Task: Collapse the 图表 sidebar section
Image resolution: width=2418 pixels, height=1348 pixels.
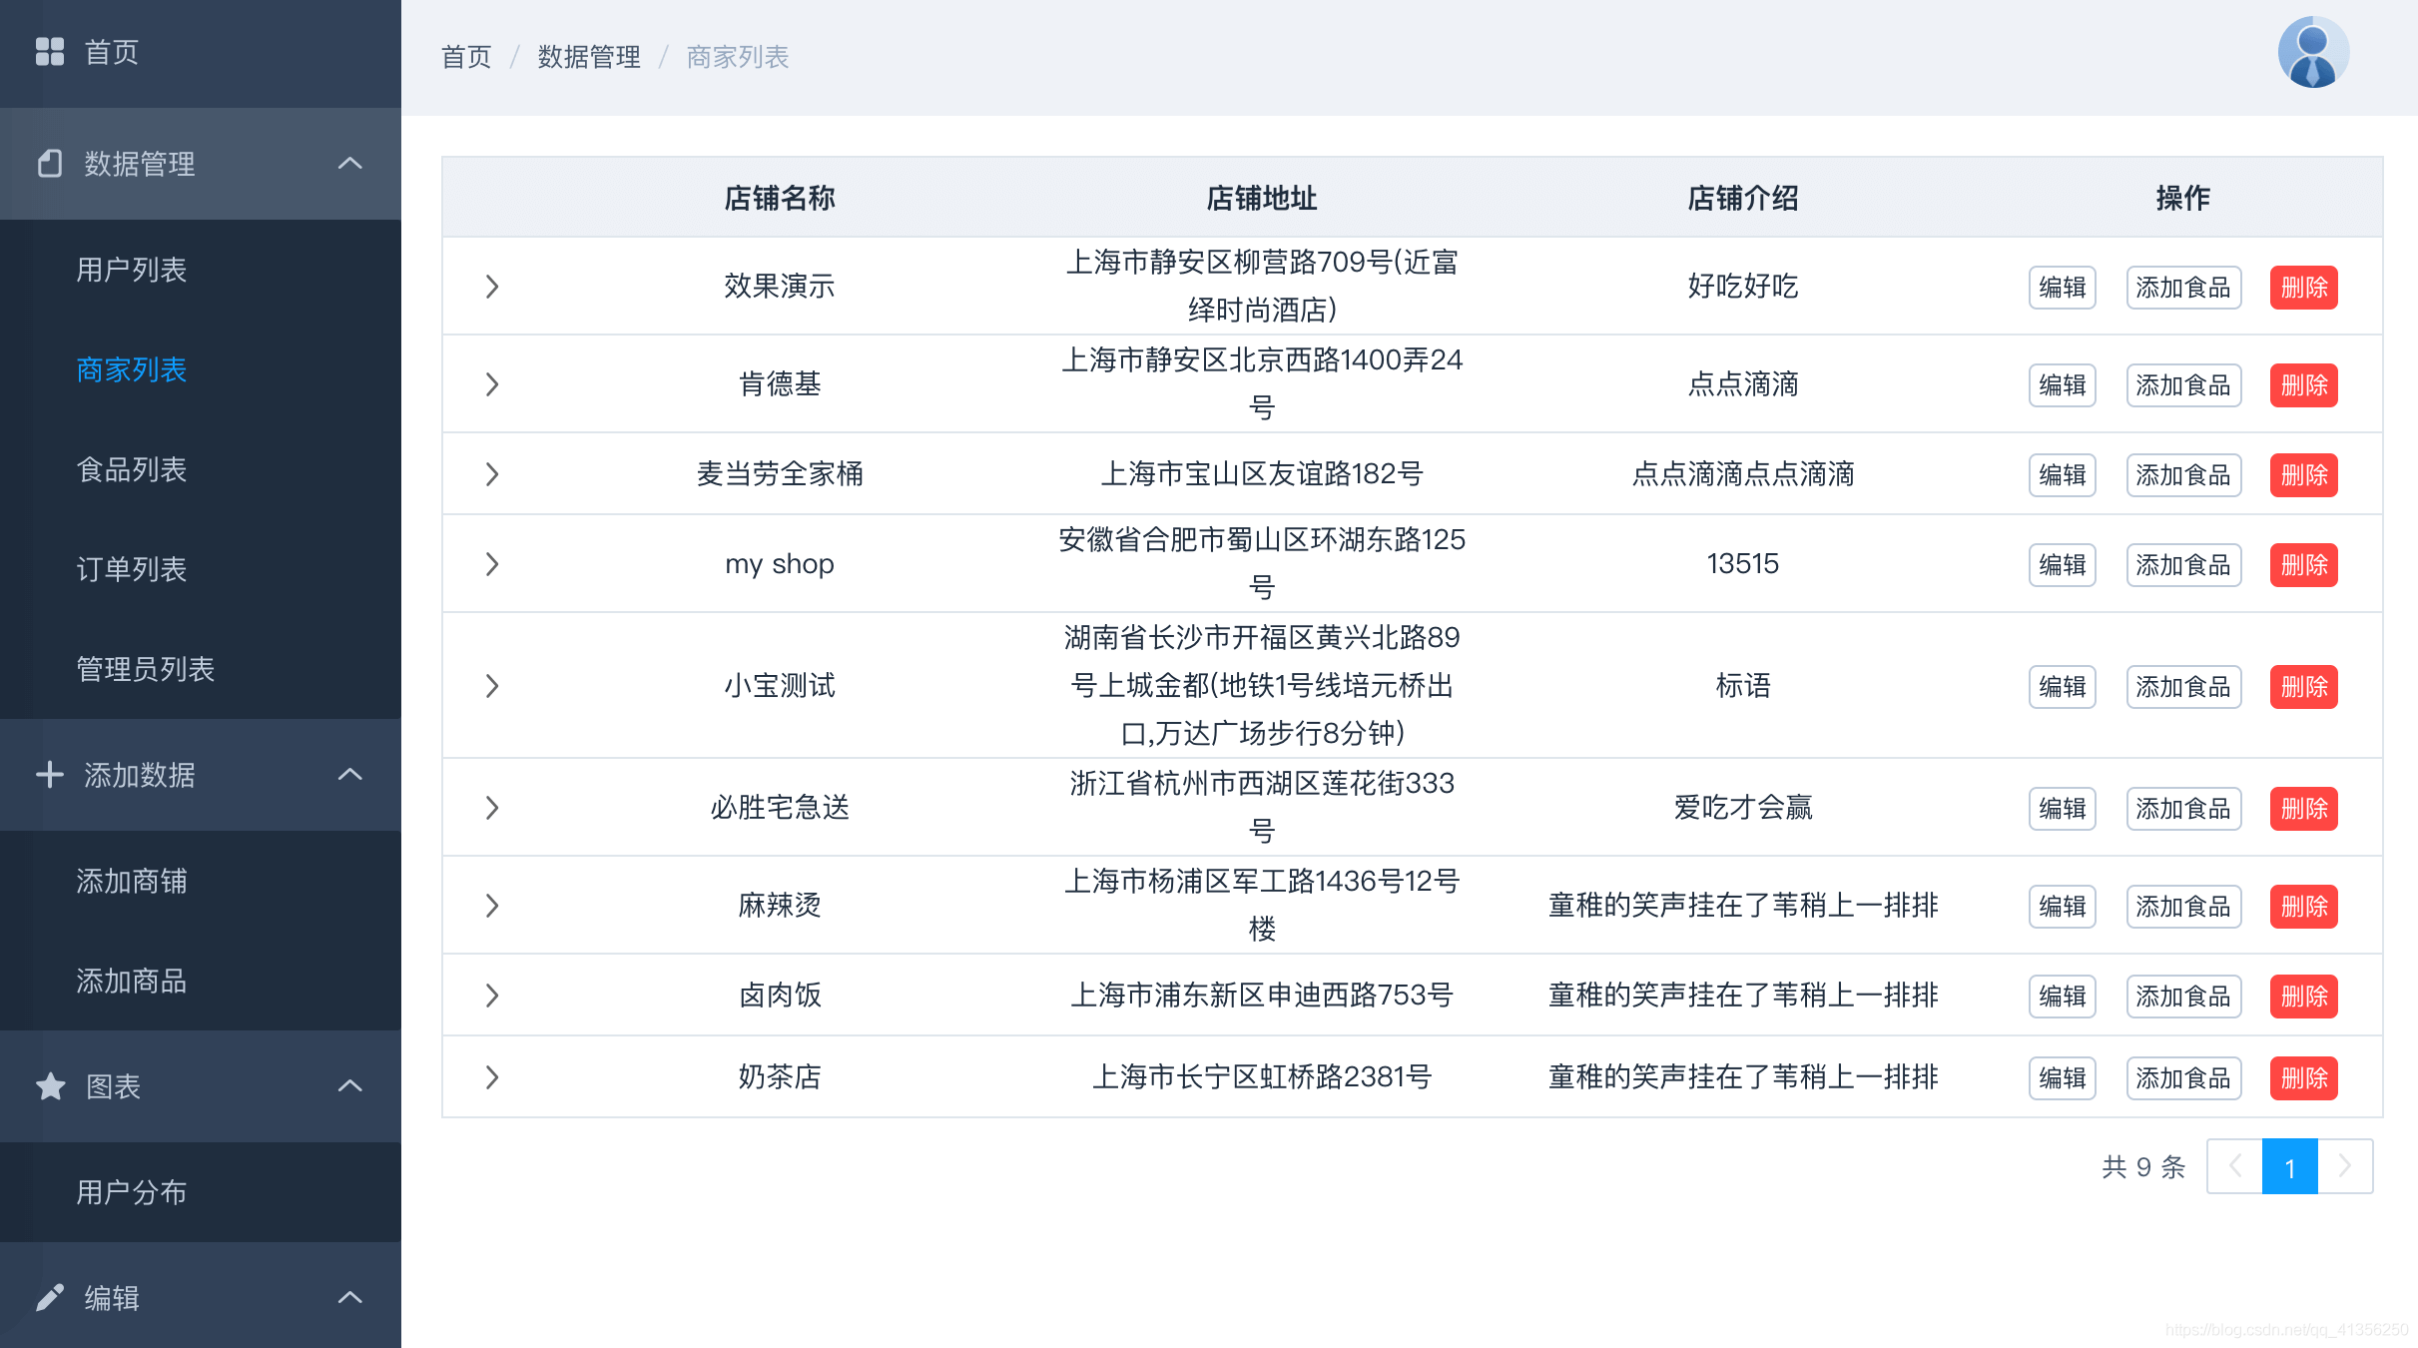Action: [x=350, y=1086]
